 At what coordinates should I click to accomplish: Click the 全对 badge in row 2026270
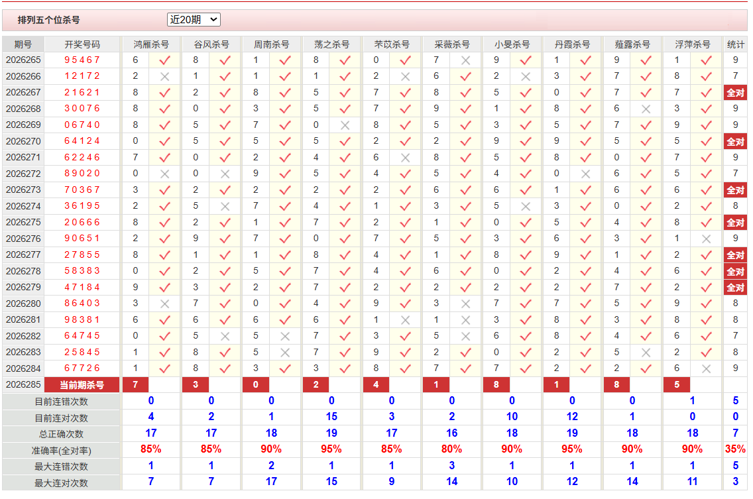point(735,142)
